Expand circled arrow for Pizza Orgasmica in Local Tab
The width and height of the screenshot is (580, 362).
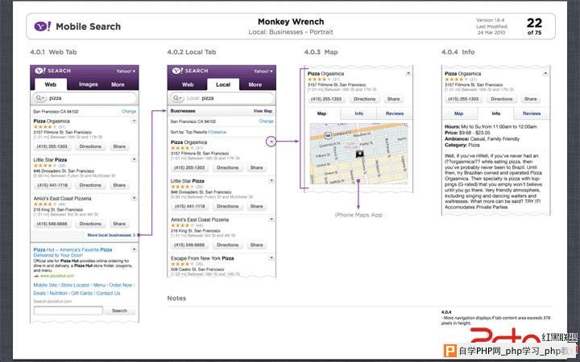(x=271, y=142)
